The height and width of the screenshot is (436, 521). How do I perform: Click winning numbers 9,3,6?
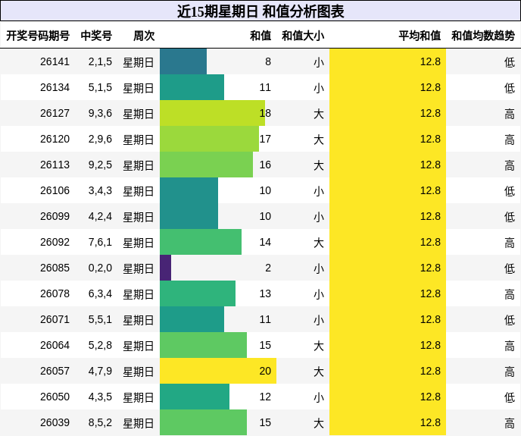click(x=100, y=113)
